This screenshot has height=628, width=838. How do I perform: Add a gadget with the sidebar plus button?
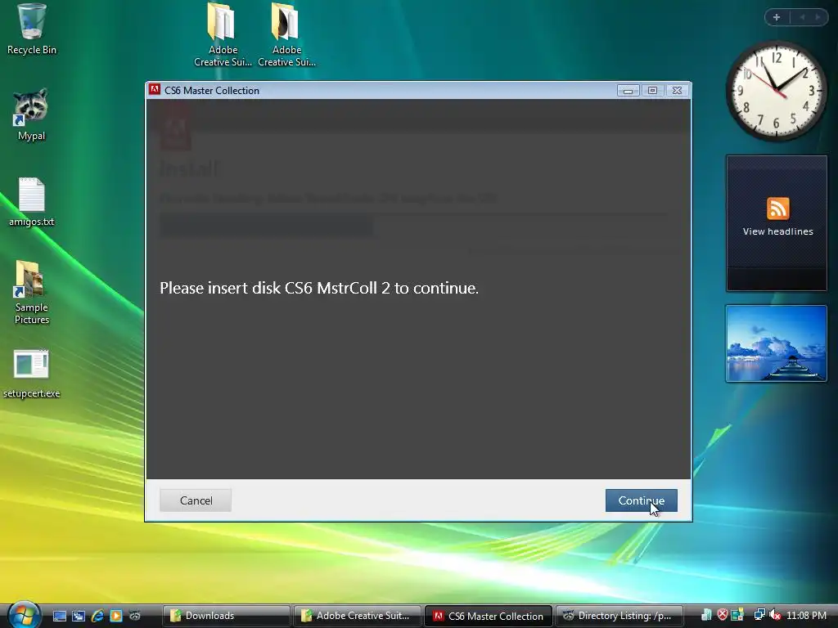coord(777,17)
